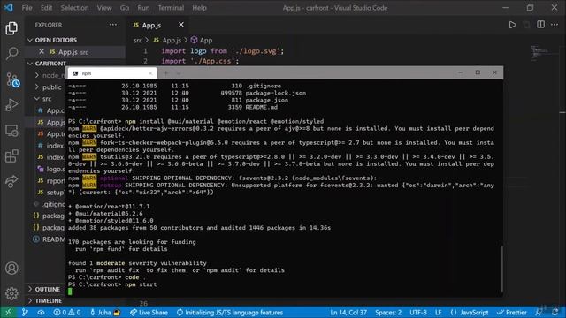The width and height of the screenshot is (566, 318).
Task: Open the Live Share activity bar icon
Action: point(11,181)
